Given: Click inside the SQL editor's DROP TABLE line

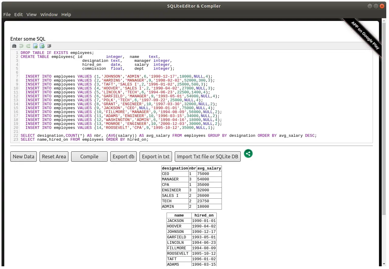Looking at the screenshot, I should point(57,53).
